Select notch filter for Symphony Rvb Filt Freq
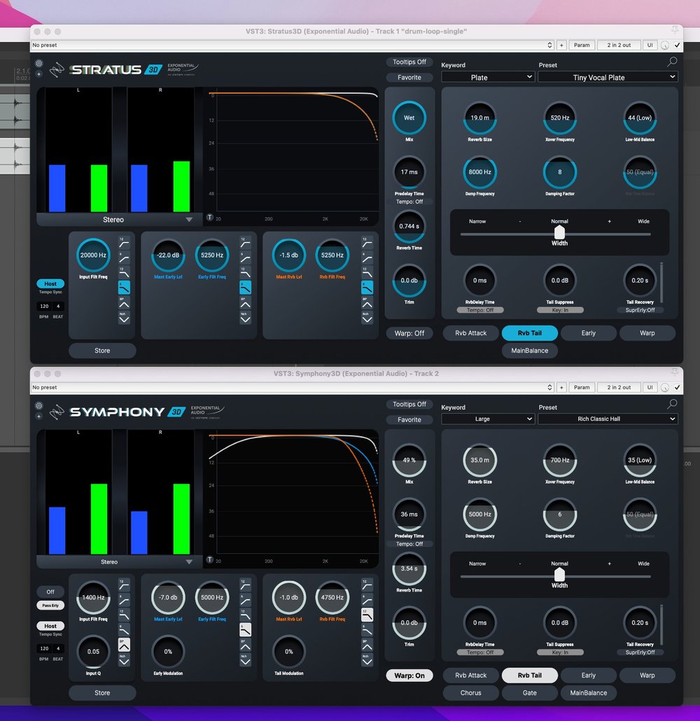Screen dimensions: 700x721 click(x=367, y=659)
